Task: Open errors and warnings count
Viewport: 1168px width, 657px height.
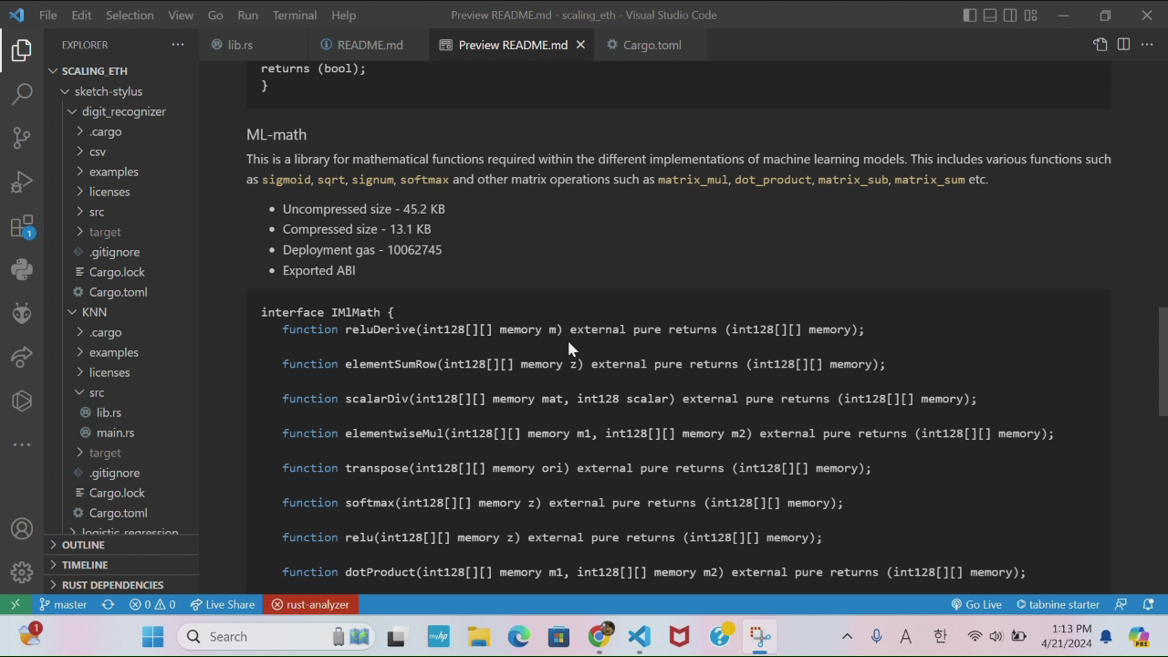Action: tap(152, 604)
